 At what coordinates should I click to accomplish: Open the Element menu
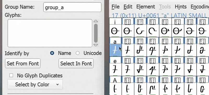[x=146, y=7]
